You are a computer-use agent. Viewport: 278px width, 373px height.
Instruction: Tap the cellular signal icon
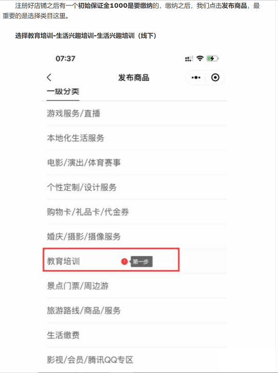[x=189, y=59]
